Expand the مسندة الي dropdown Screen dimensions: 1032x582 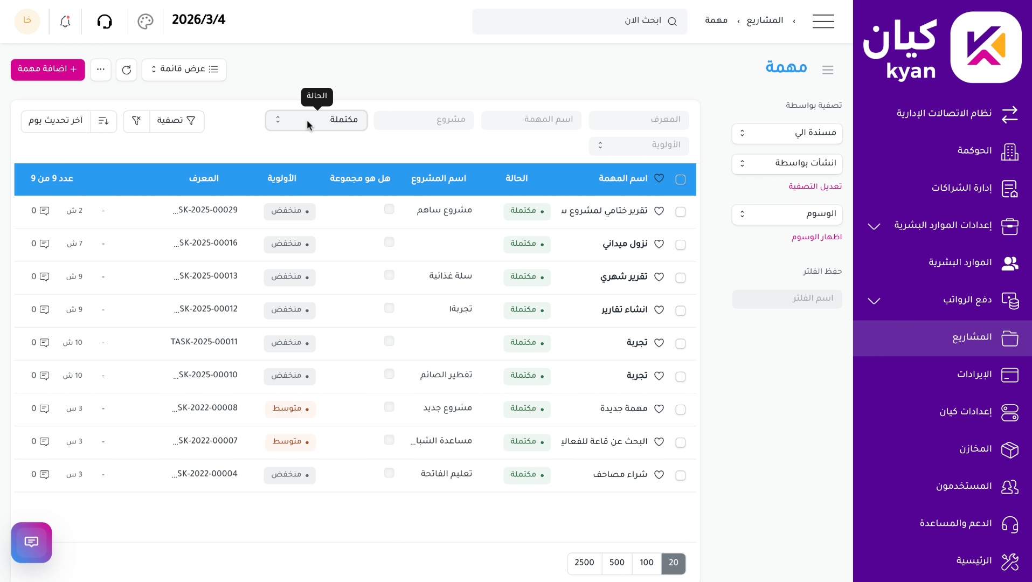coord(786,133)
